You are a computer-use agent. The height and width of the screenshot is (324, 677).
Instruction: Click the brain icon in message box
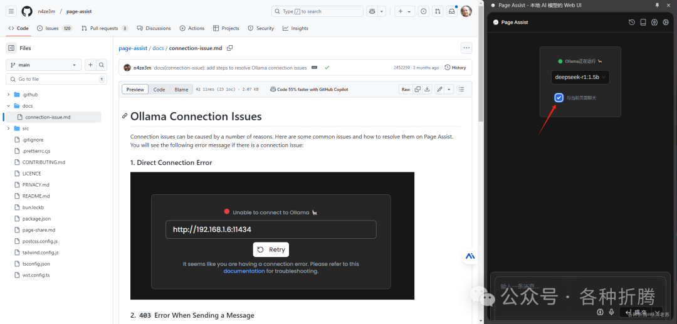click(x=600, y=312)
